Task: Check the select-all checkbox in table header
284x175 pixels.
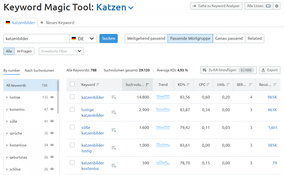Action: pyautogui.click(x=72, y=84)
